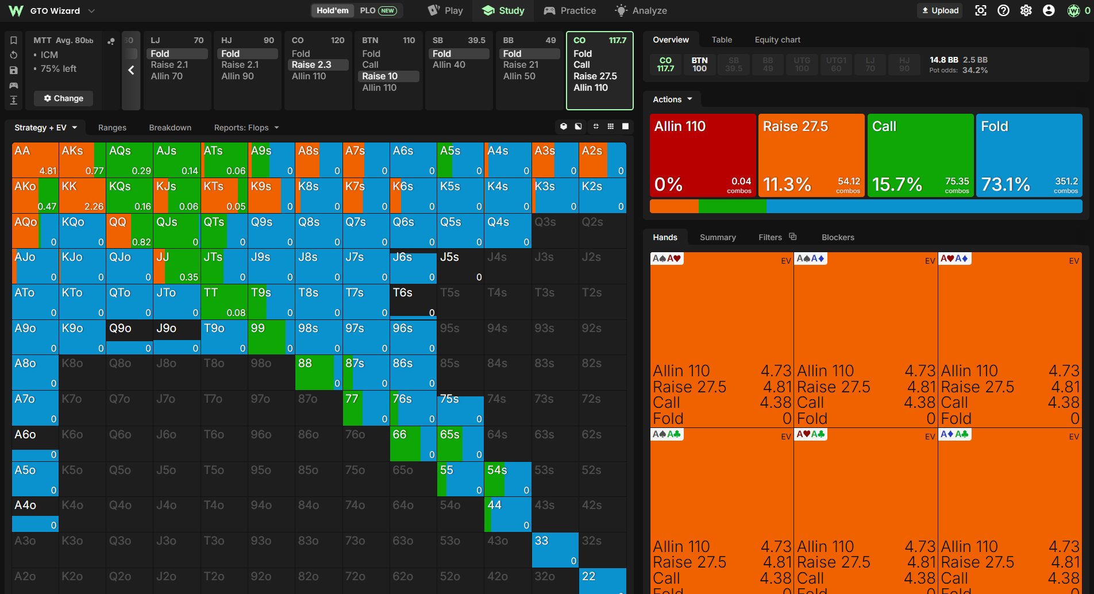Expand the GTO Wizard dropdown chevron
The image size is (1094, 594).
click(x=91, y=11)
